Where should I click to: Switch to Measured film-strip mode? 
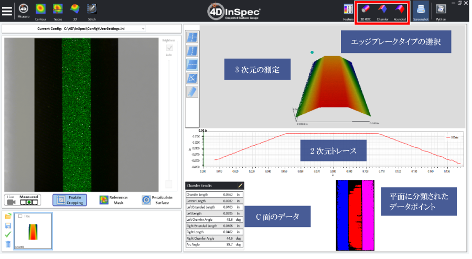click(29, 200)
